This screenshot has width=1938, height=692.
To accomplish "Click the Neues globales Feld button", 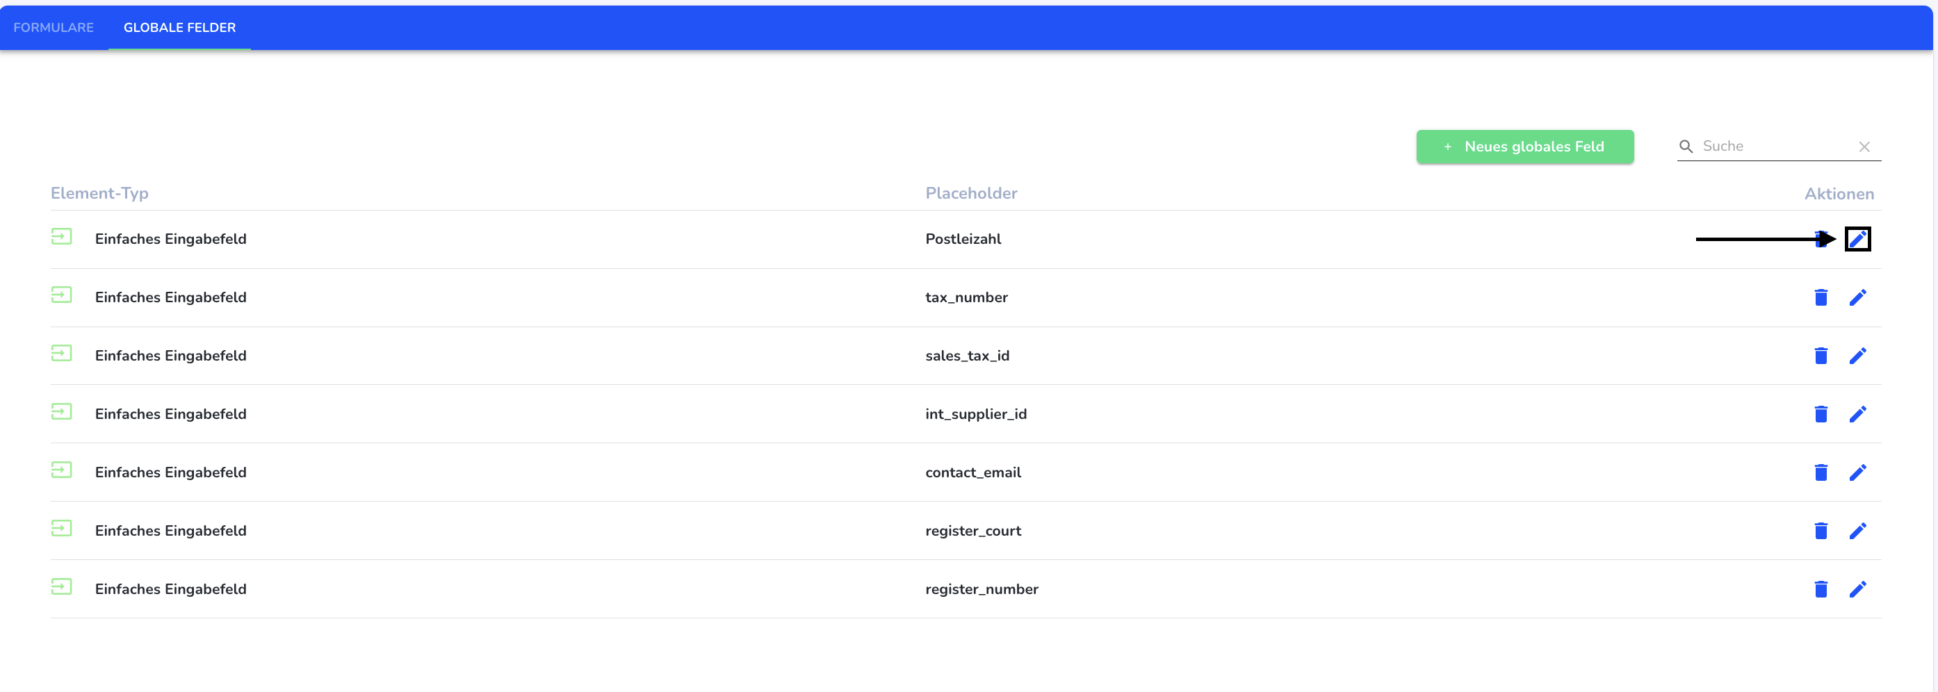I will pos(1524,147).
